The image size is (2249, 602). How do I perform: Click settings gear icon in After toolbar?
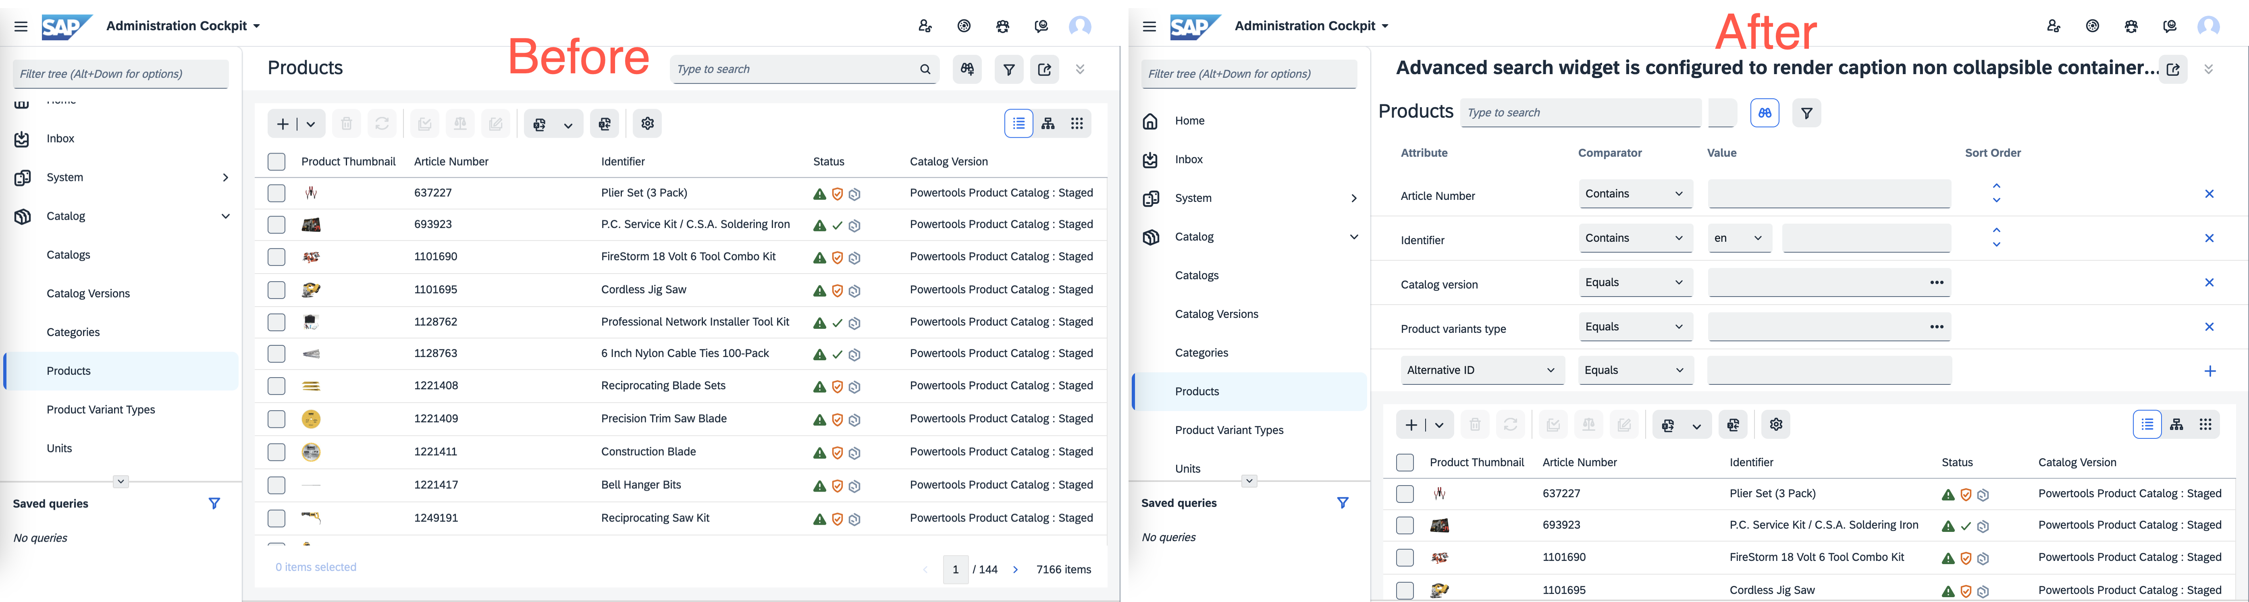(x=1777, y=425)
